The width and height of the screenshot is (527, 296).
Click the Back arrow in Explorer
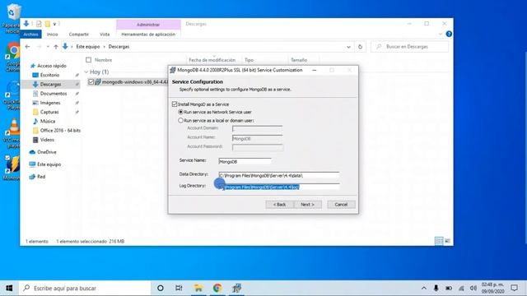[27, 47]
